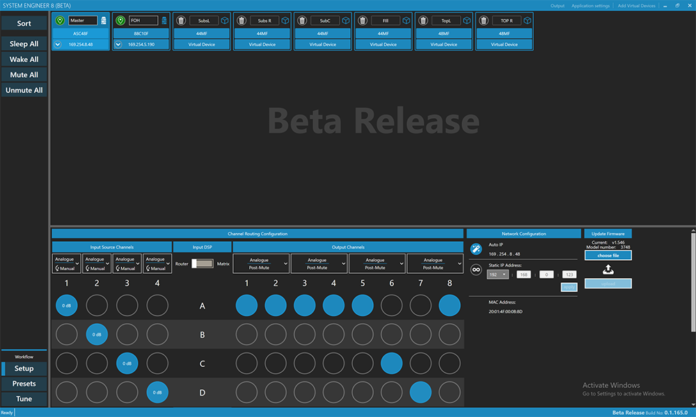Image resolution: width=696 pixels, height=417 pixels.
Task: Toggle routing node row B, output 3
Action: (x=305, y=334)
